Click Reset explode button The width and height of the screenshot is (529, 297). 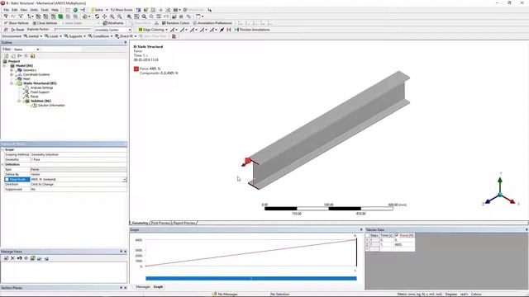tap(17, 30)
